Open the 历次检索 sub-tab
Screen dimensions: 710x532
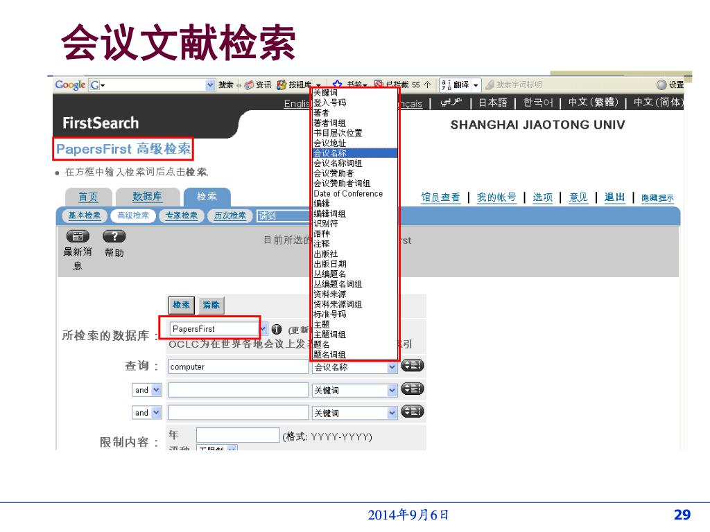coord(230,215)
